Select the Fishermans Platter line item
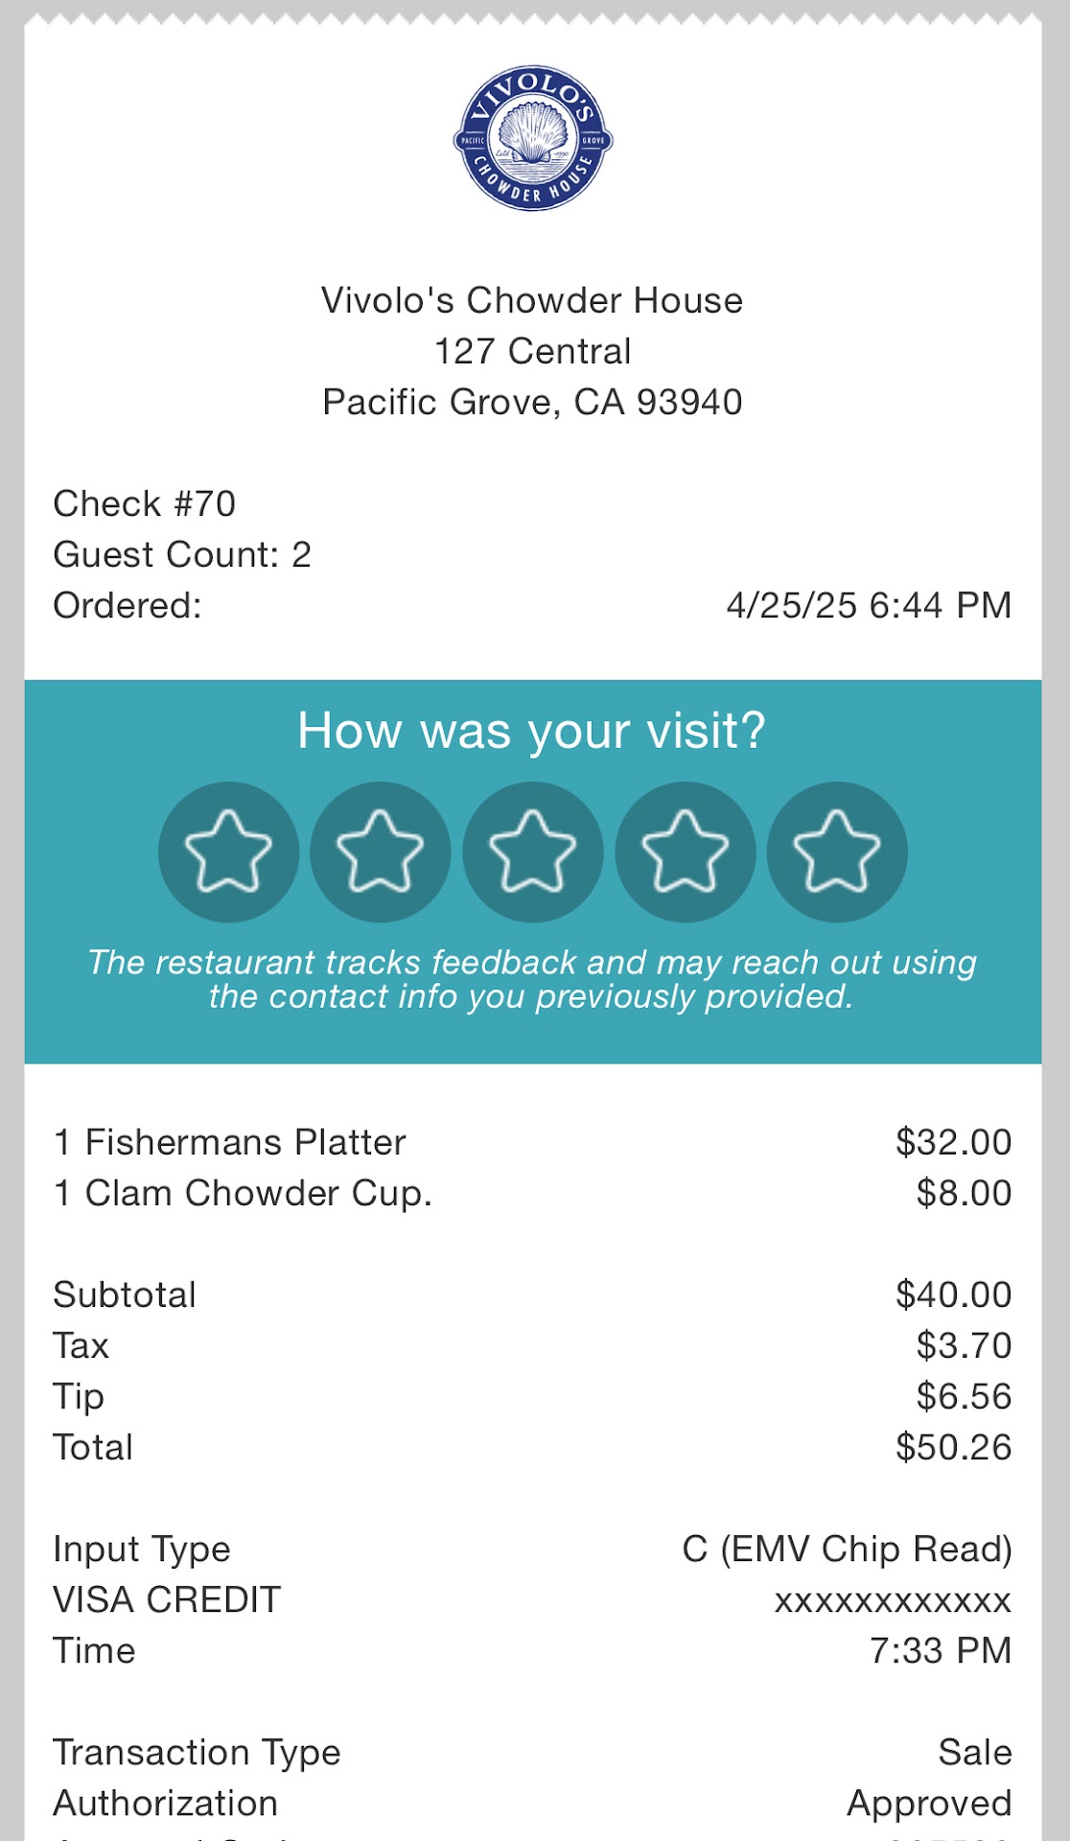 230,1143
